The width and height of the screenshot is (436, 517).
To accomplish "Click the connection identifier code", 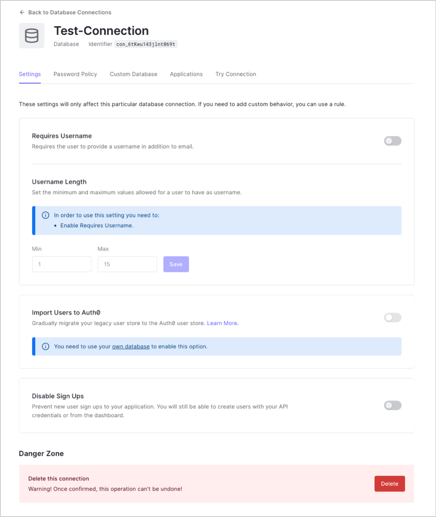I will [146, 44].
